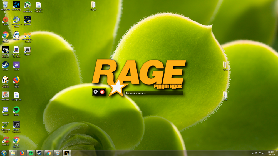Viewport: 278px width, 156px height.
Task: Open Action Center flag in tray
Action: pyautogui.click(x=256, y=153)
